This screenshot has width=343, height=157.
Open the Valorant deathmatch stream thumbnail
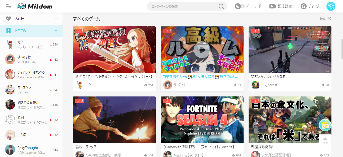point(290,49)
